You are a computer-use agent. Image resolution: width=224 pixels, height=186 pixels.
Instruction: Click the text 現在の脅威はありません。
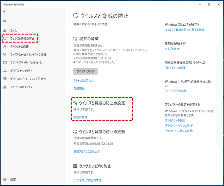(x=89, y=45)
